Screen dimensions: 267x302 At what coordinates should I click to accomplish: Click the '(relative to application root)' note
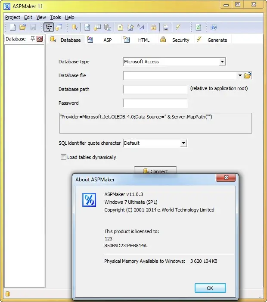click(x=219, y=88)
